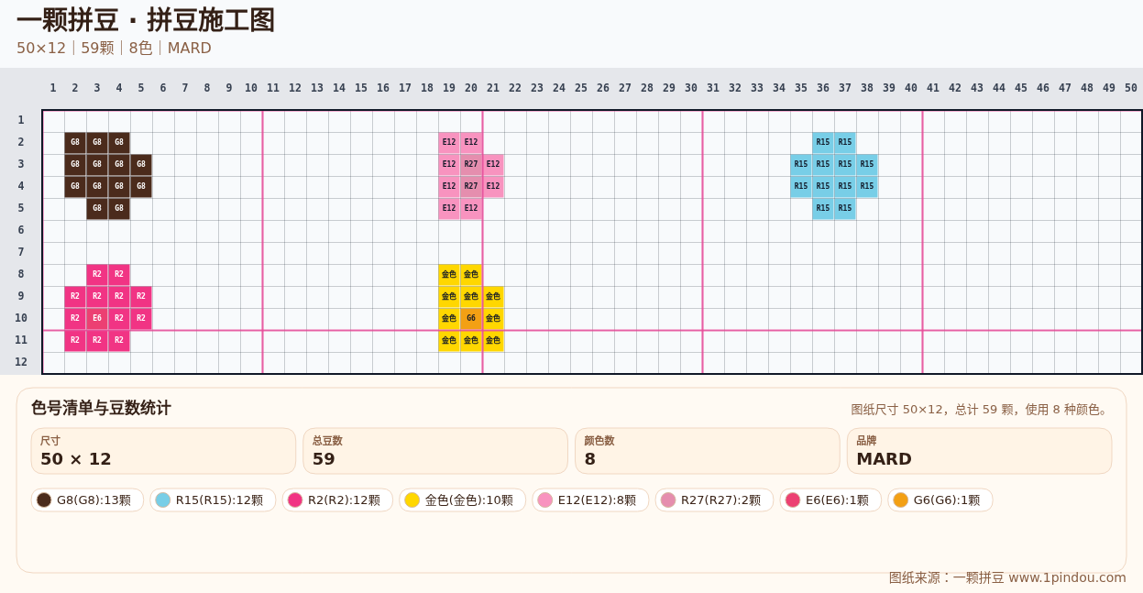The width and height of the screenshot is (1143, 593).
Task: Select the R2 magenta legend chip
Action: pos(337,500)
